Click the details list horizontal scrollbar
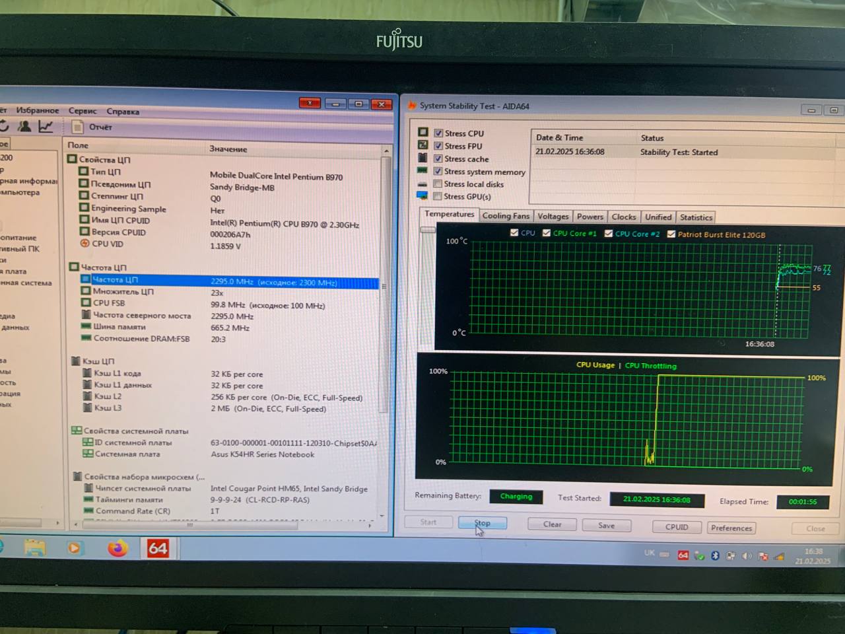 coord(191,525)
